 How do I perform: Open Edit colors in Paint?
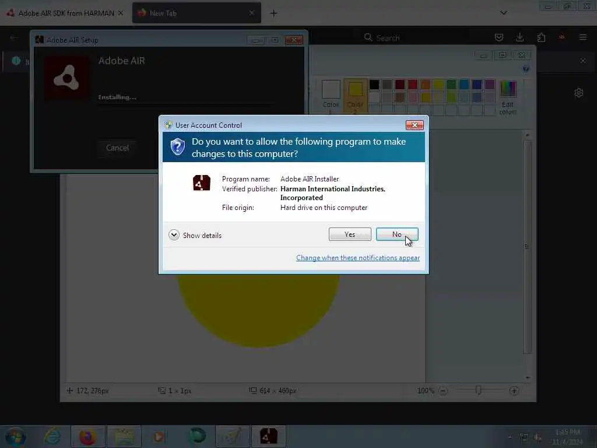(x=508, y=97)
